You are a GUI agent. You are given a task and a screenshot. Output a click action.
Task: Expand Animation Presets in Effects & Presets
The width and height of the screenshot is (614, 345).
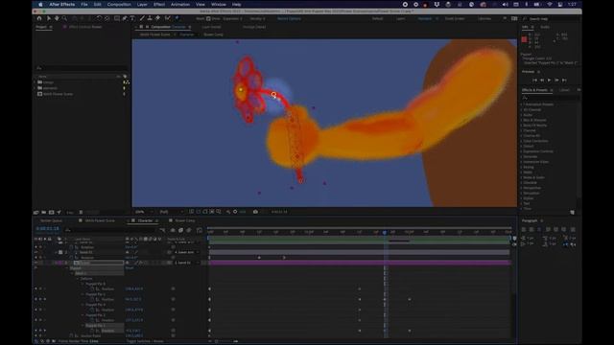pos(521,104)
